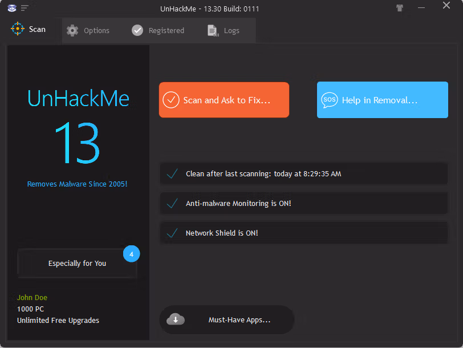Click checkmark beside Anti-malware Monitoring
Image resolution: width=463 pixels, height=348 pixels.
coord(172,203)
